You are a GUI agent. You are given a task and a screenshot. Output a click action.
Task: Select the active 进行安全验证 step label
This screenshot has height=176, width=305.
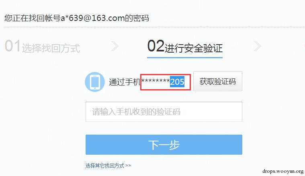194,48
